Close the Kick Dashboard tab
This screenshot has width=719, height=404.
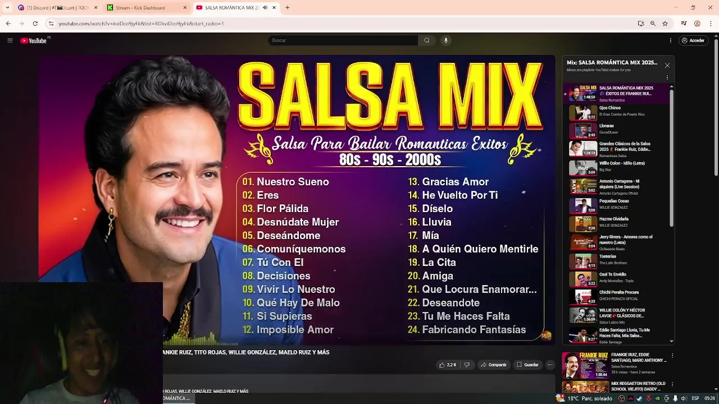[x=185, y=8]
